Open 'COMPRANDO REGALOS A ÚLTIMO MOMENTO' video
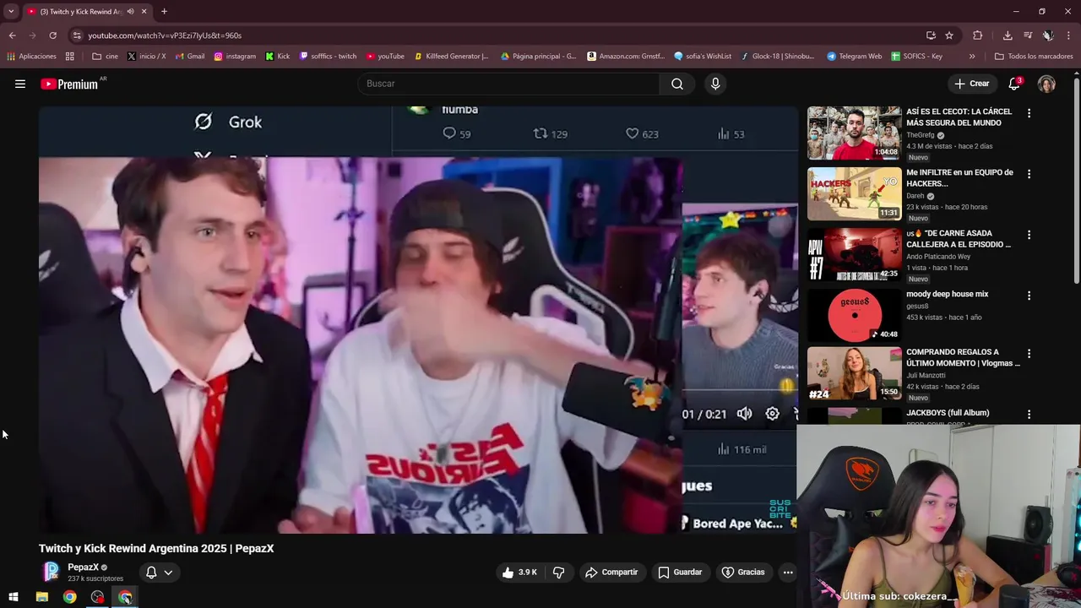The height and width of the screenshot is (608, 1081). coord(963,357)
